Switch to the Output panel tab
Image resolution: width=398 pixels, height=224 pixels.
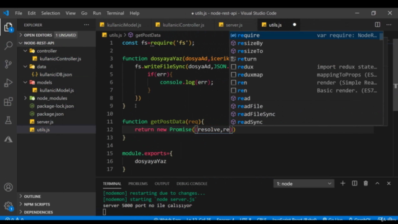pos(162,184)
